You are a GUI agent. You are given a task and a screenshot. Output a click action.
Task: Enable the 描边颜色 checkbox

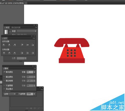click(4, 77)
